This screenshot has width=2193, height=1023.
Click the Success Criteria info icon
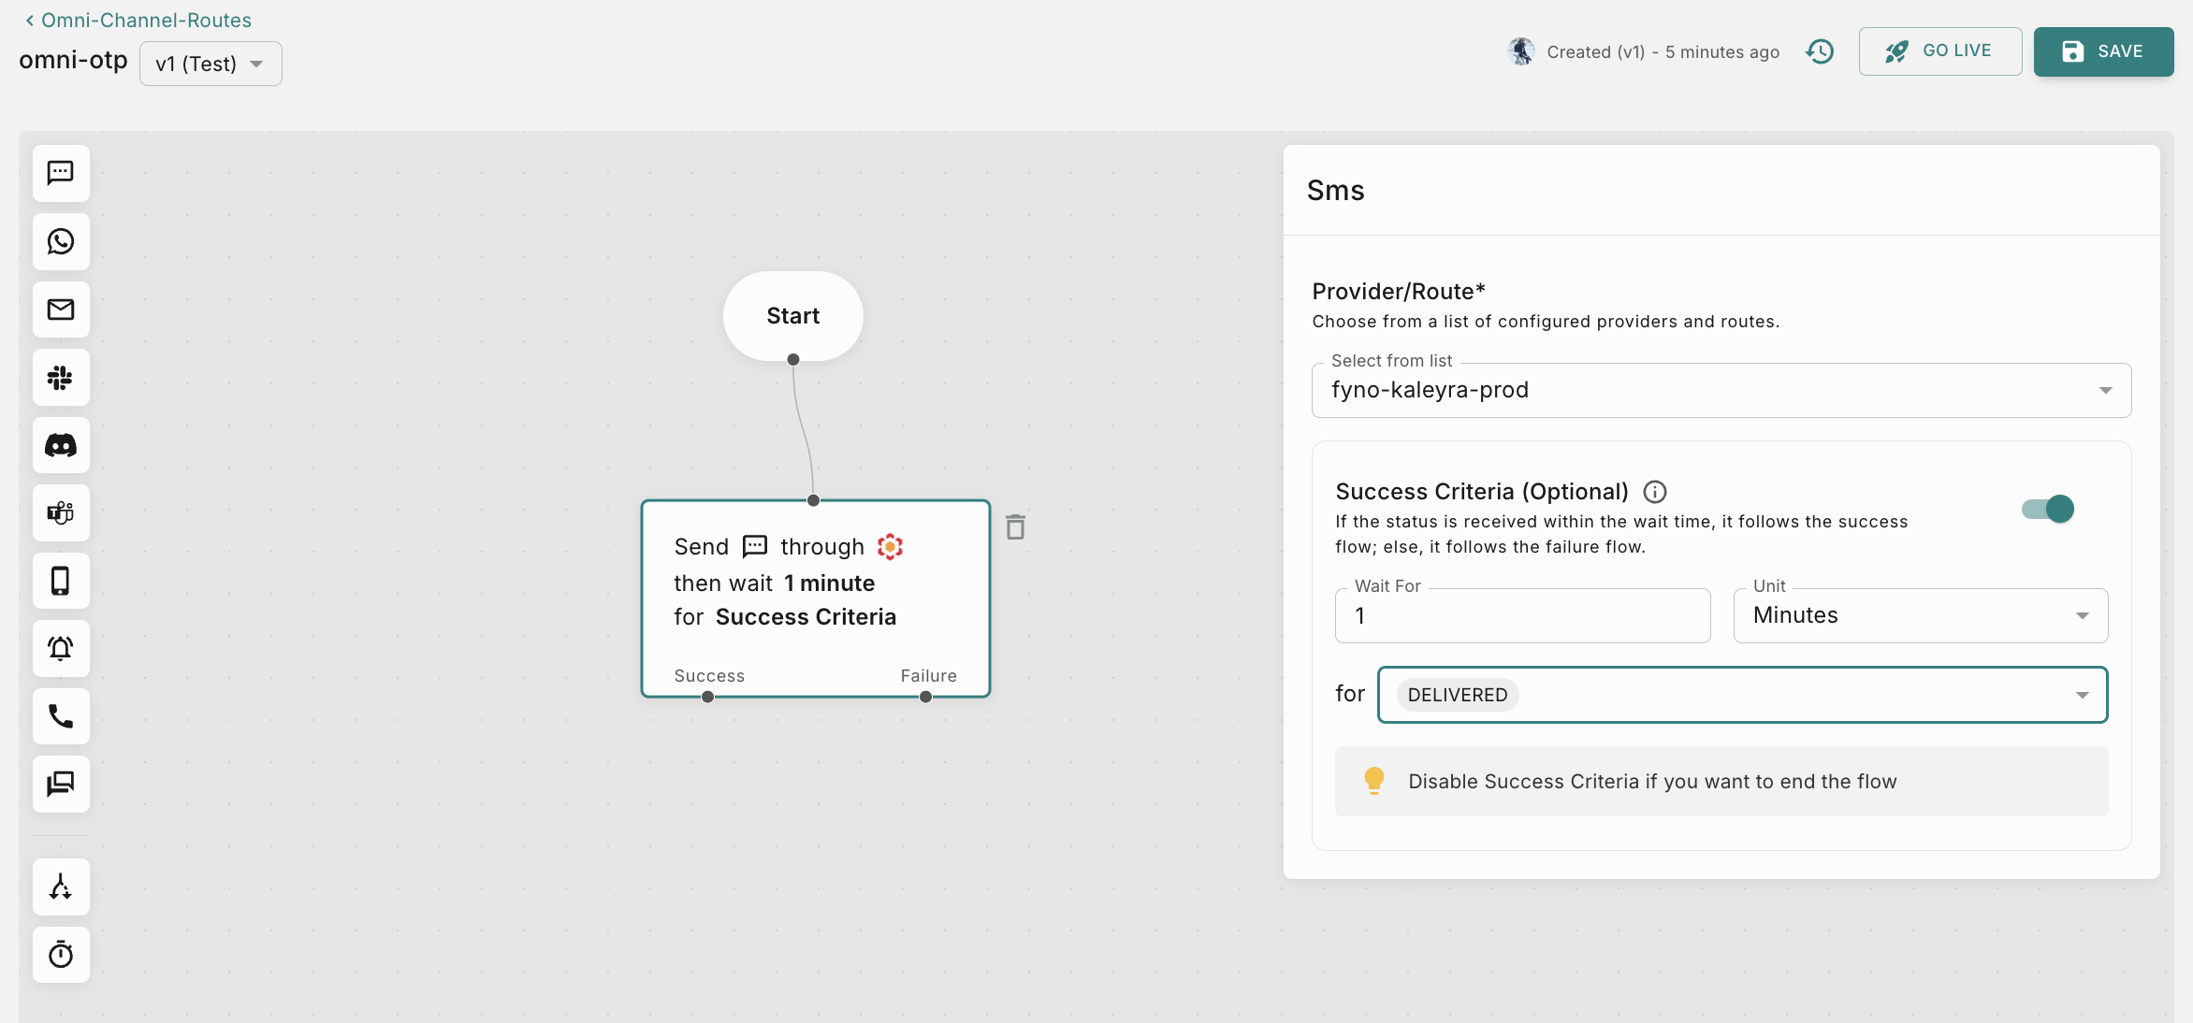click(x=1654, y=492)
